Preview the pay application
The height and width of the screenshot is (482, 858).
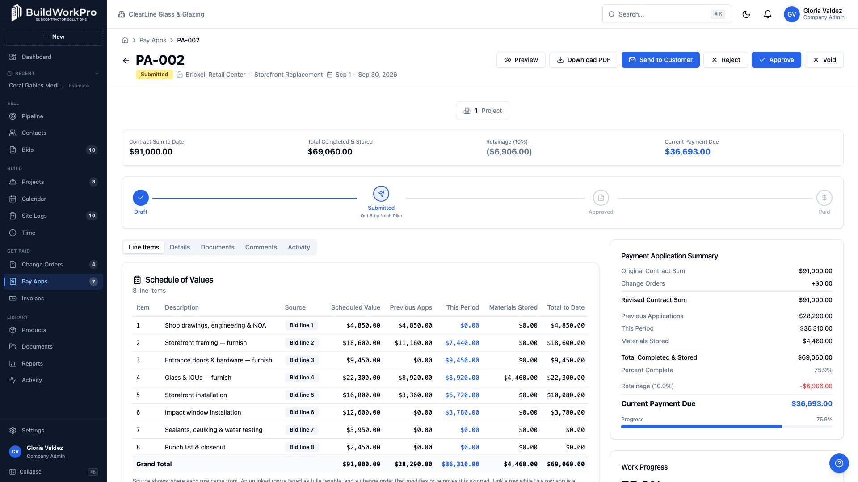521,60
